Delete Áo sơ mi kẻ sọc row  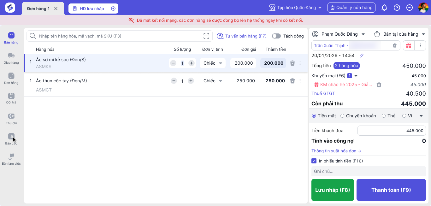(x=292, y=63)
